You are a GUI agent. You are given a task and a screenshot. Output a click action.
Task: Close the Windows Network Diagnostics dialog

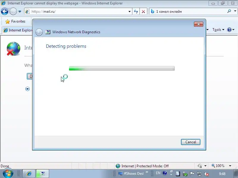pos(198,24)
